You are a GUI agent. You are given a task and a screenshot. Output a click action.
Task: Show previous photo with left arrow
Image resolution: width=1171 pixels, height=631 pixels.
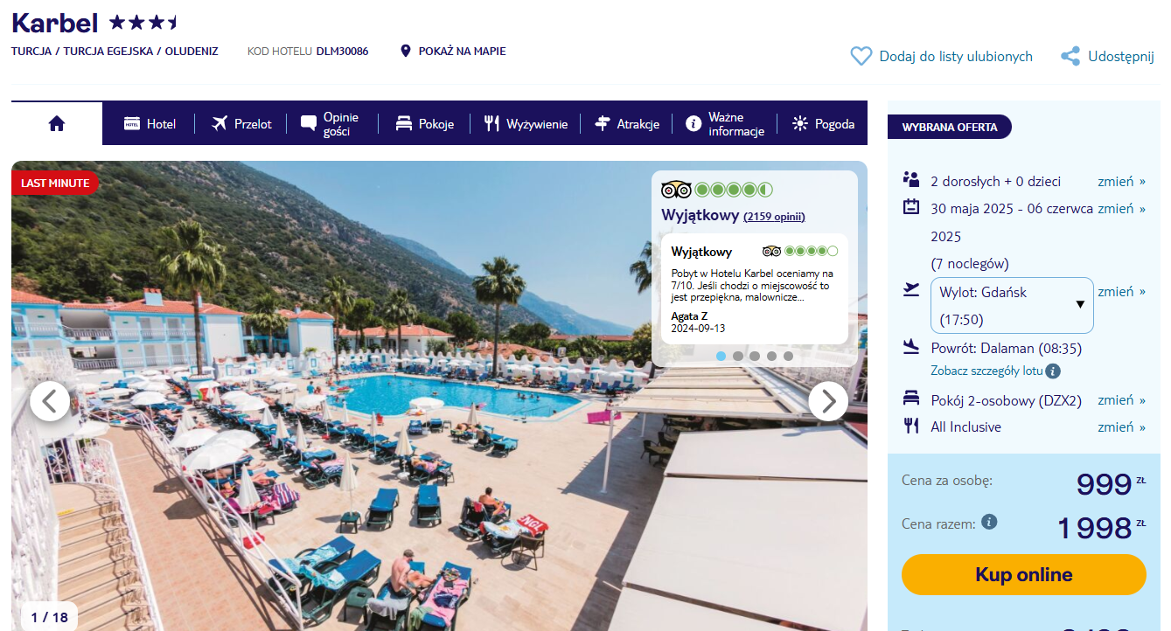pos(50,401)
